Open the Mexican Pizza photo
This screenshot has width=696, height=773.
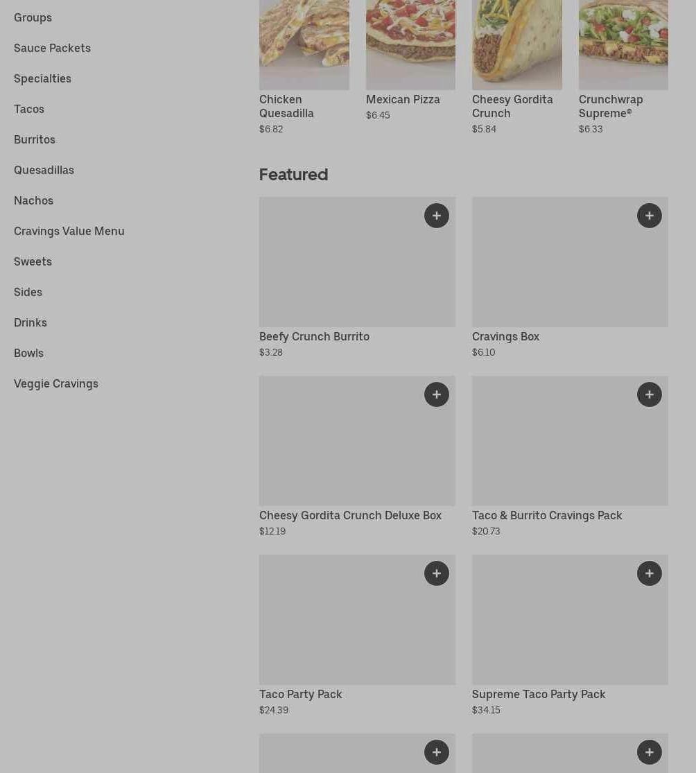[410, 45]
